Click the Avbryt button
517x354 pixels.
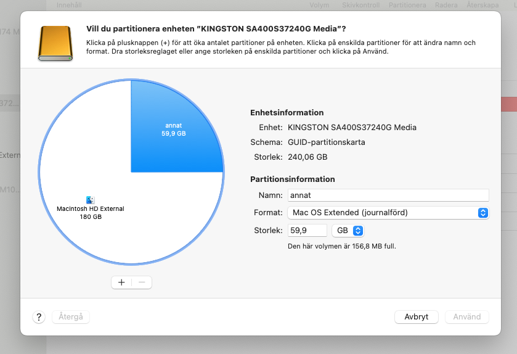click(417, 317)
